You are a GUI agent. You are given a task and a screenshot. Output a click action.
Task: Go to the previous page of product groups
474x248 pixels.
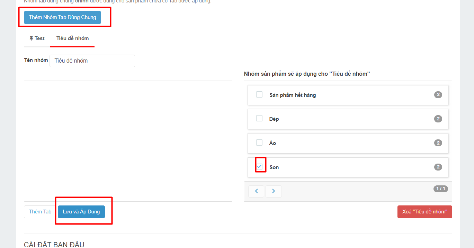pos(256,191)
